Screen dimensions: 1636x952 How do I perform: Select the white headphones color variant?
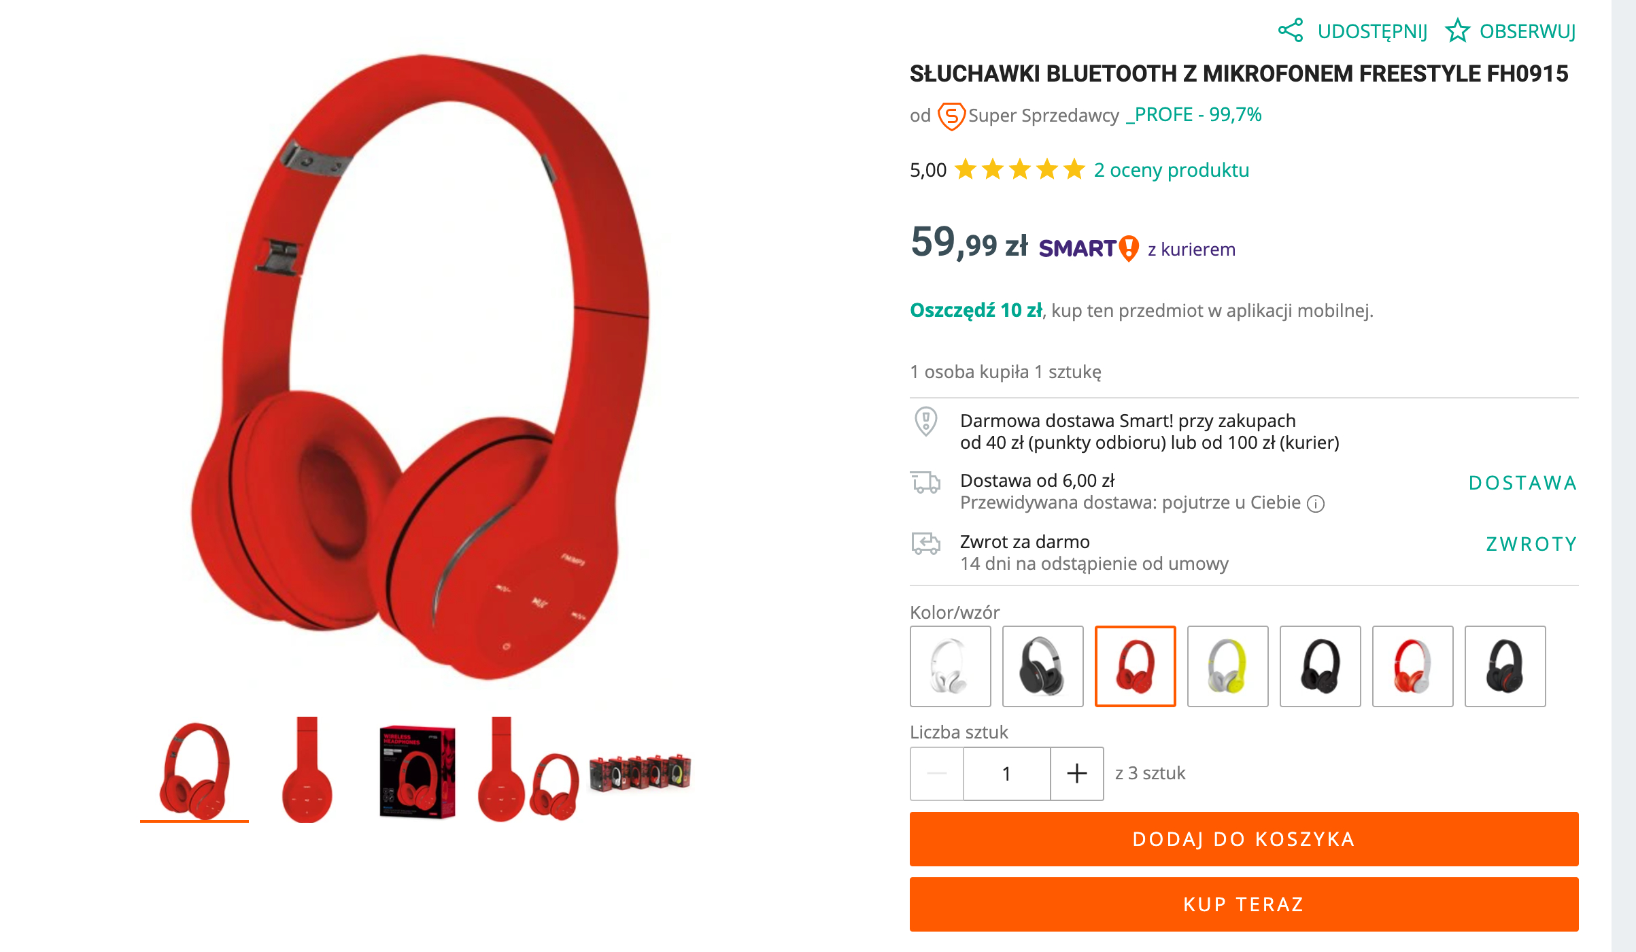click(x=951, y=666)
